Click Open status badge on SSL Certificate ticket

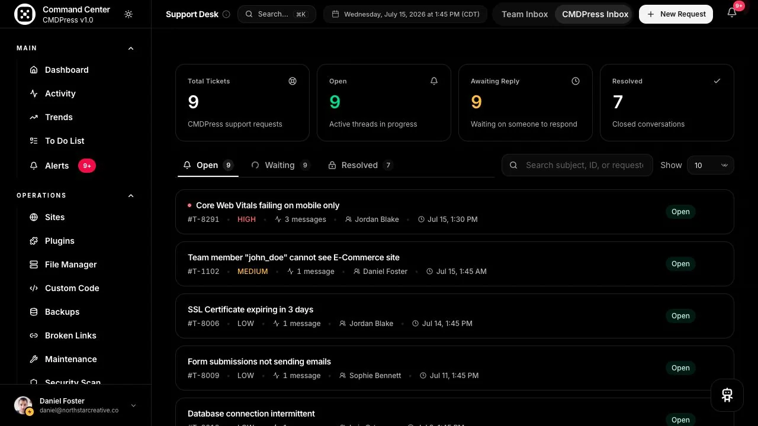tap(680, 316)
